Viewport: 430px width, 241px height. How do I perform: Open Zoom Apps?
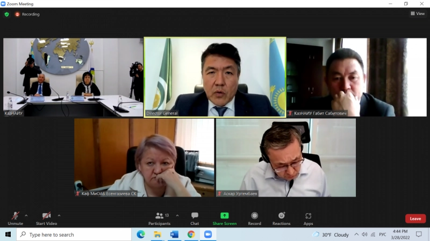[x=308, y=219]
